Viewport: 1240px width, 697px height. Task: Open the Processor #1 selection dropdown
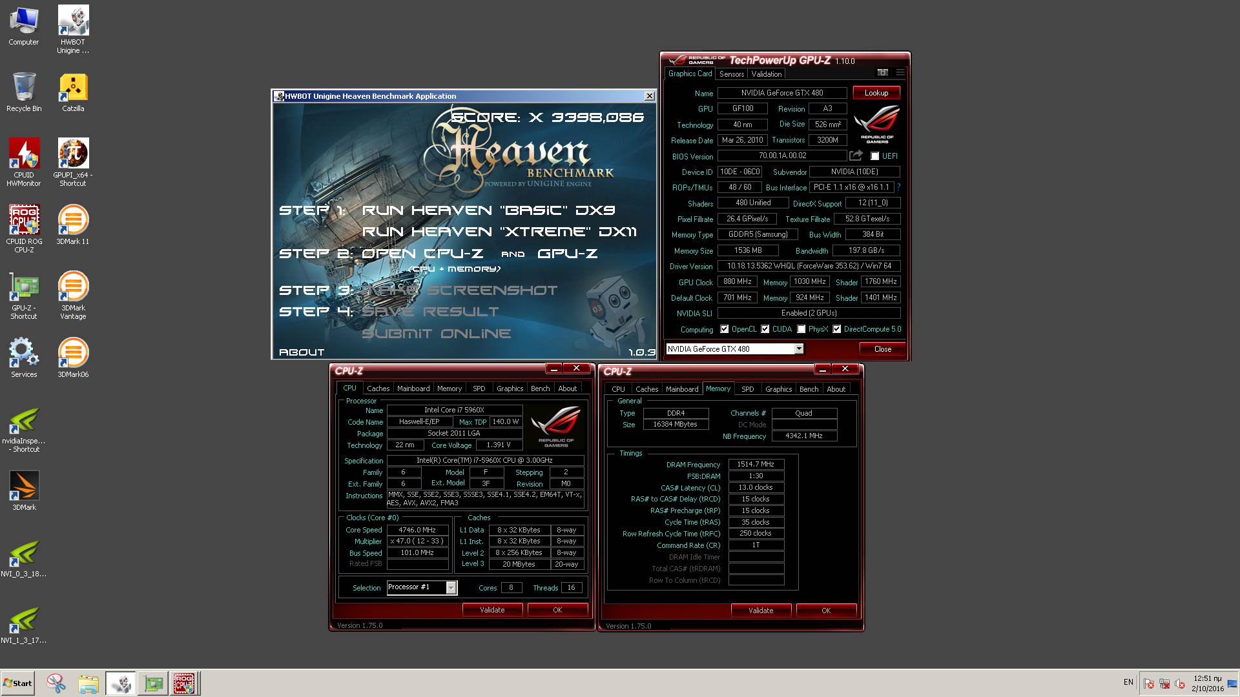(x=451, y=587)
